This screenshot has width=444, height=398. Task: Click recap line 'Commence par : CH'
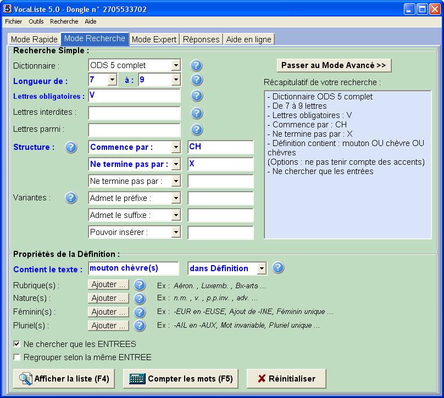coord(307,125)
